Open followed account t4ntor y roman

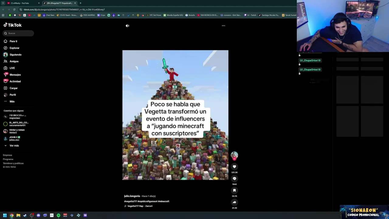(14, 131)
